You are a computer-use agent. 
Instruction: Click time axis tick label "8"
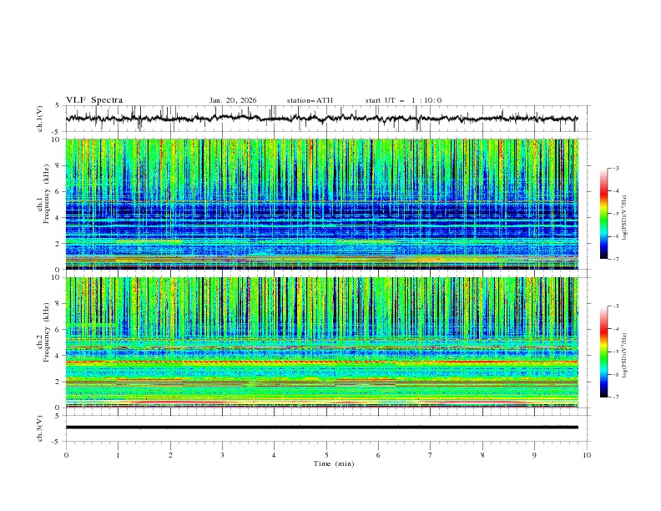(482, 455)
